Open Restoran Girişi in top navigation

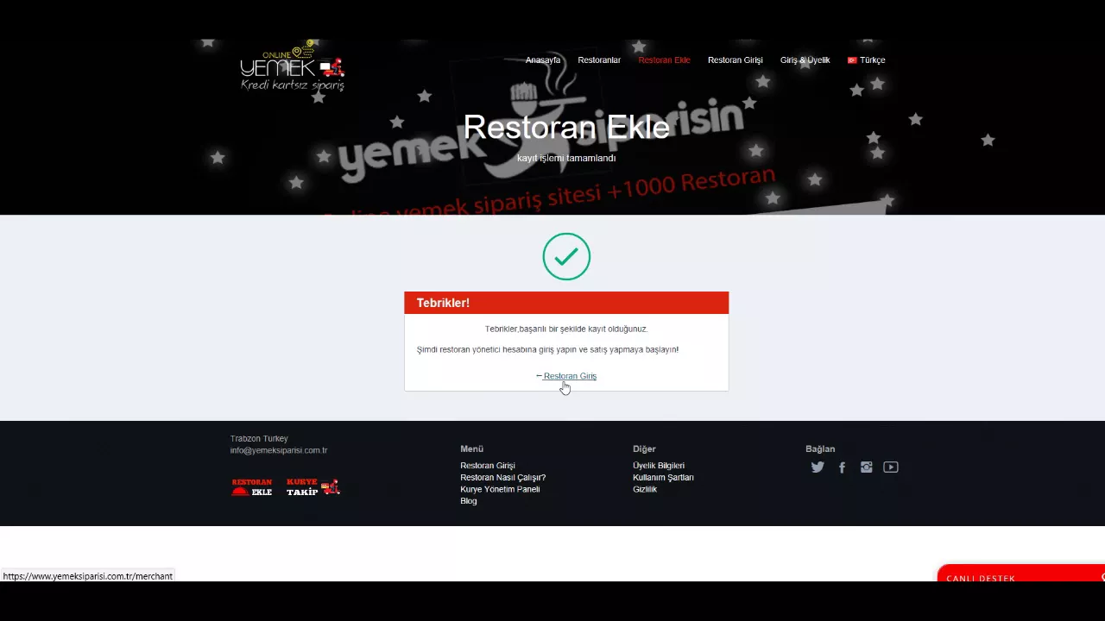pos(736,60)
